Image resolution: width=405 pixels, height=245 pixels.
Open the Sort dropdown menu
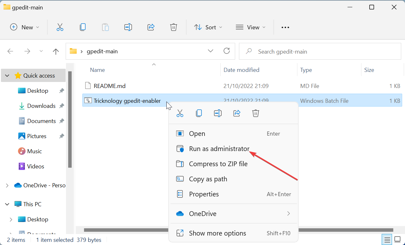tap(208, 27)
